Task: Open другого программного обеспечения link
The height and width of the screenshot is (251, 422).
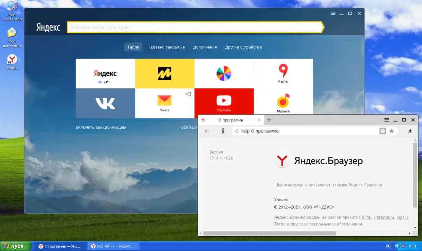Action: tap(326, 224)
